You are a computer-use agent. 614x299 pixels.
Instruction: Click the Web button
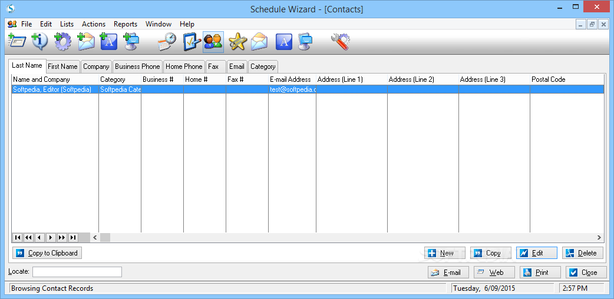point(494,273)
